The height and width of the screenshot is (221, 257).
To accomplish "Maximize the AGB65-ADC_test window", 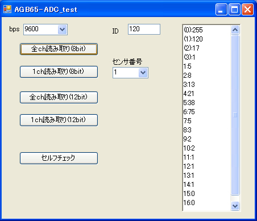I will click(x=234, y=9).
